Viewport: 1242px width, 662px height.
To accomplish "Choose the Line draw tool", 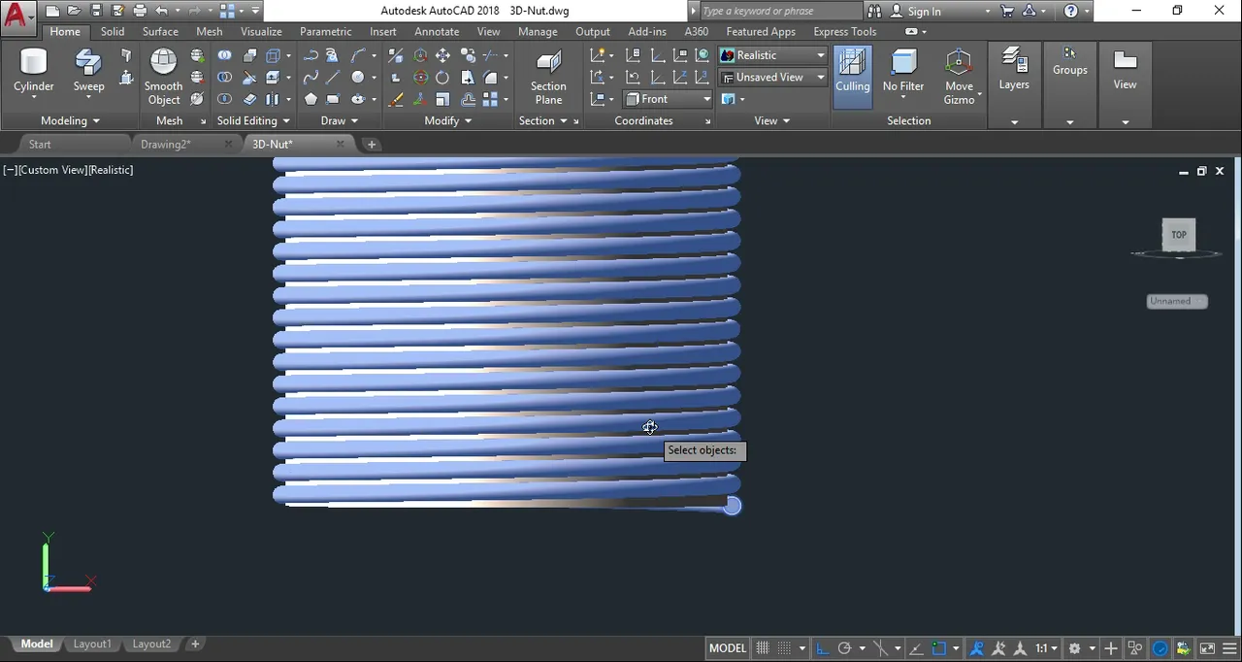I will click(333, 78).
